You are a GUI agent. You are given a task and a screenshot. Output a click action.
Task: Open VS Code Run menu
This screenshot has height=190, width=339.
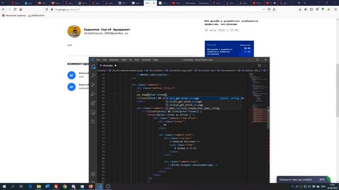tap(137, 60)
